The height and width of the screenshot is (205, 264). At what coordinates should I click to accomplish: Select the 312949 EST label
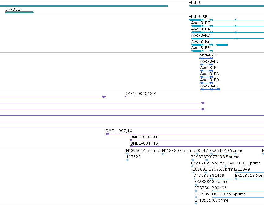(x=243, y=169)
